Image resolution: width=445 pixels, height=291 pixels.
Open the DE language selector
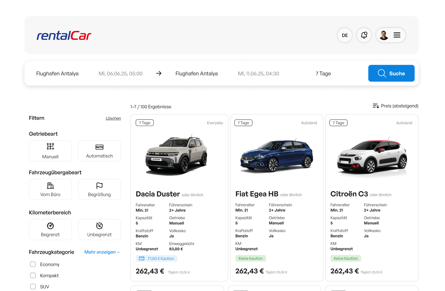click(345, 35)
